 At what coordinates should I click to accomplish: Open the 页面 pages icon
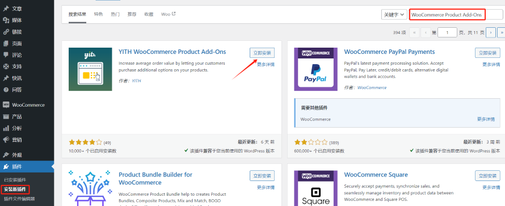(6, 44)
